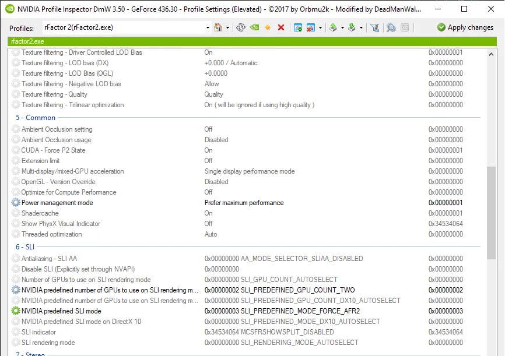Collapse the '6 - SLI' section header
Viewport: 505px width, 356px height.
[x=25, y=247]
